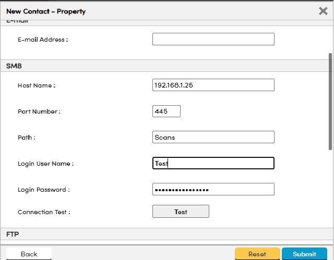Click the partially hidden E-mail section header

coord(17,22)
